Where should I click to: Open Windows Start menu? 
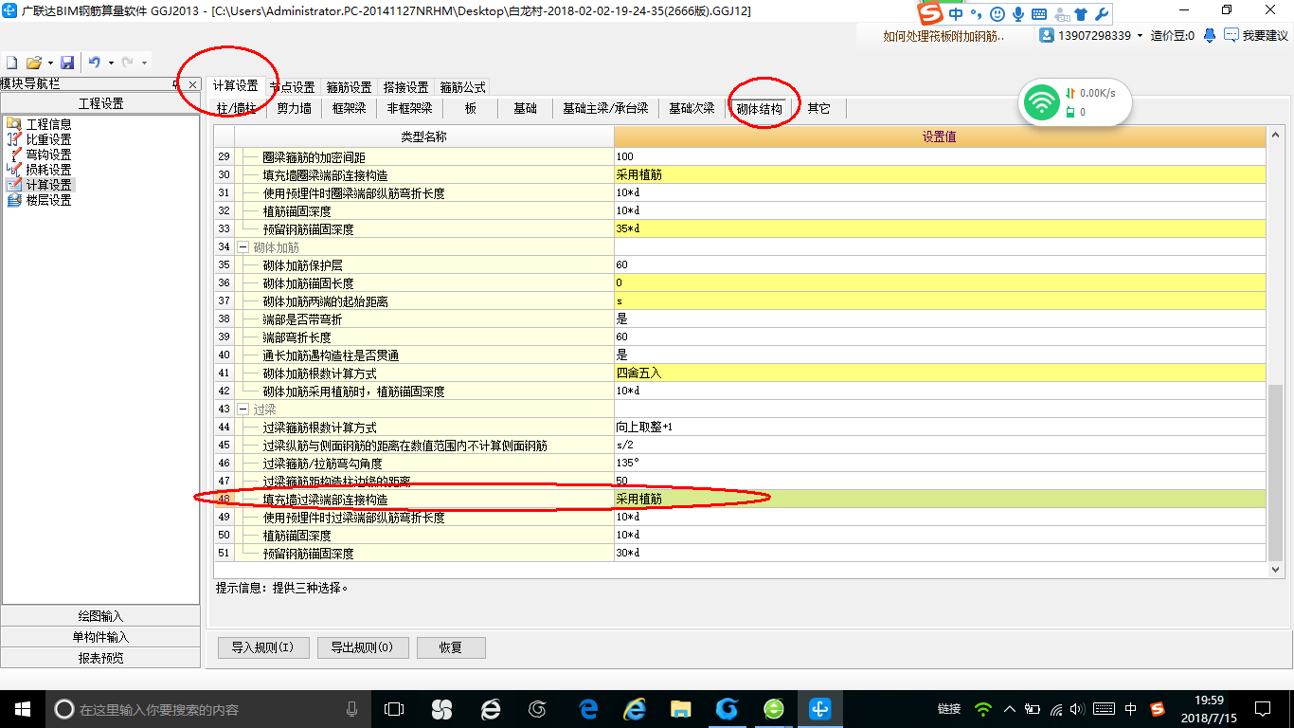(23, 708)
